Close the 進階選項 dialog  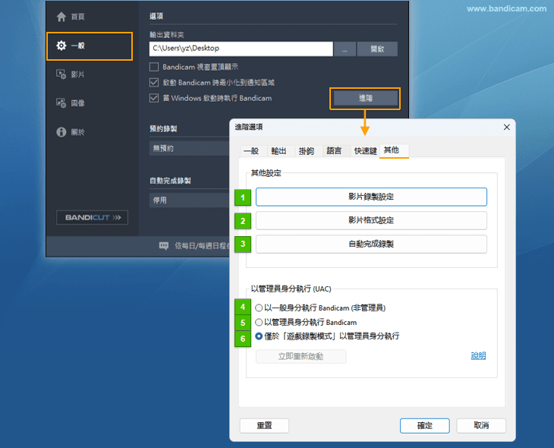(507, 128)
